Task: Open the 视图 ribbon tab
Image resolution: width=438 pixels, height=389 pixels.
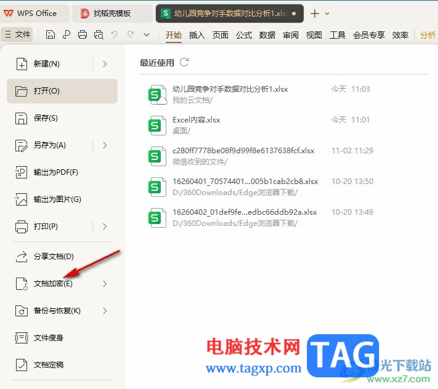Action: coord(314,35)
